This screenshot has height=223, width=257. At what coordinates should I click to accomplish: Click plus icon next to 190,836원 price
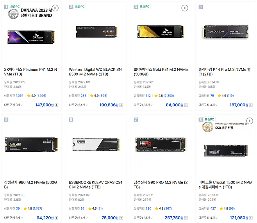[x=121, y=105]
